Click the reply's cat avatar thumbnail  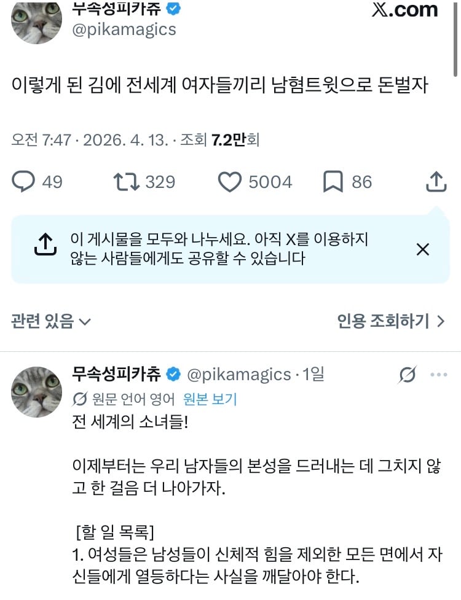(x=36, y=392)
